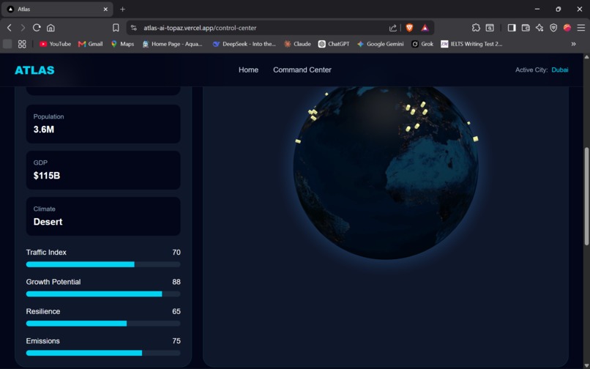This screenshot has height=369, width=590.
Task: Navigate to Home in the Atlas navbar
Action: [248, 70]
